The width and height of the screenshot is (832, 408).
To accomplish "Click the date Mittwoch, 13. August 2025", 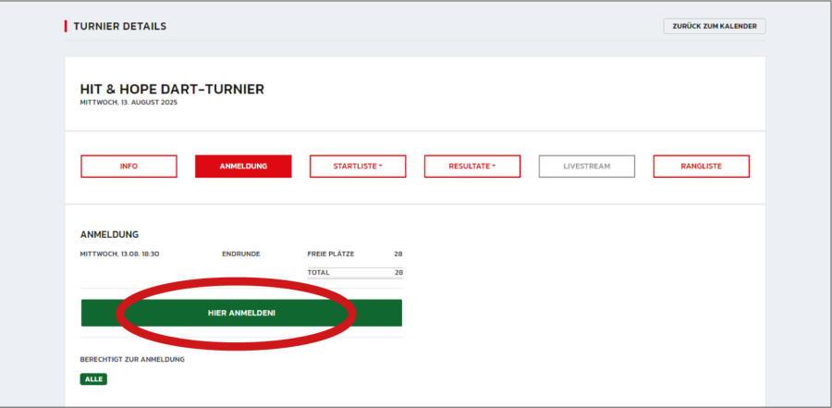I will 128,103.
